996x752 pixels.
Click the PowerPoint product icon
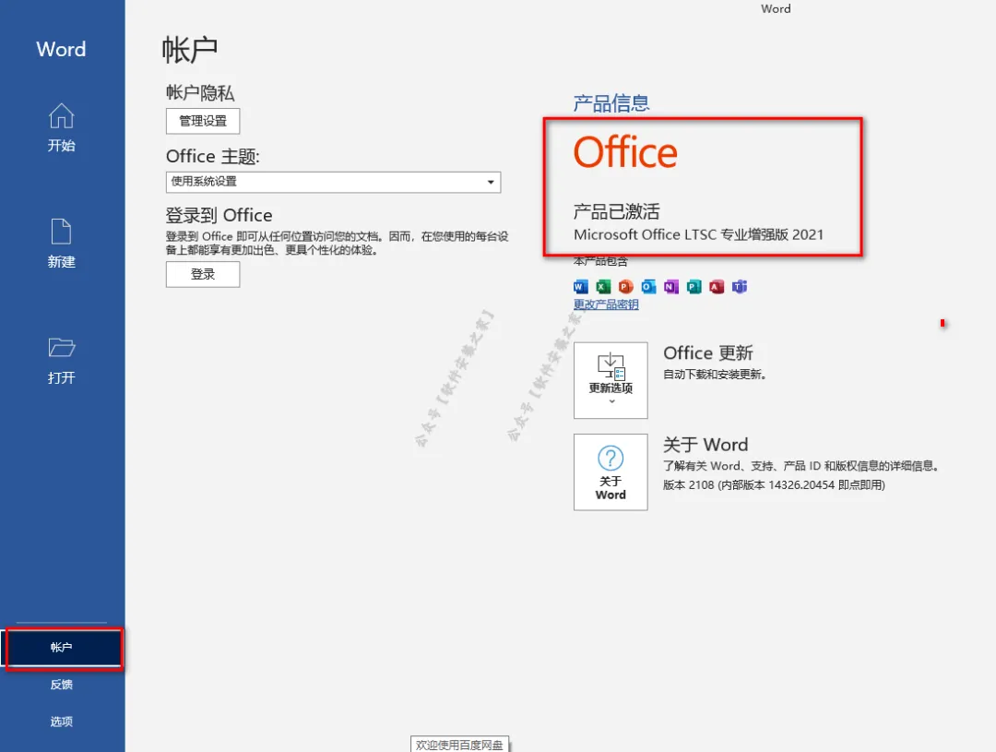625,287
